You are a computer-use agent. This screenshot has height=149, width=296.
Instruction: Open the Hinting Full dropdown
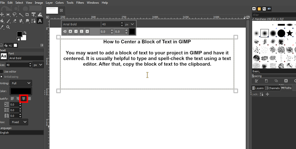click(21, 83)
